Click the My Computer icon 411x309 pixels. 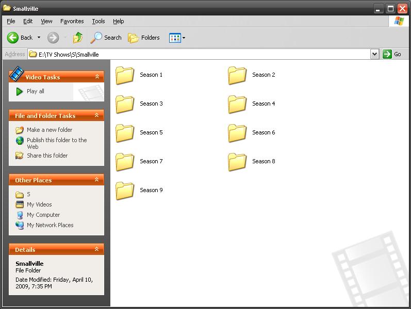click(20, 215)
